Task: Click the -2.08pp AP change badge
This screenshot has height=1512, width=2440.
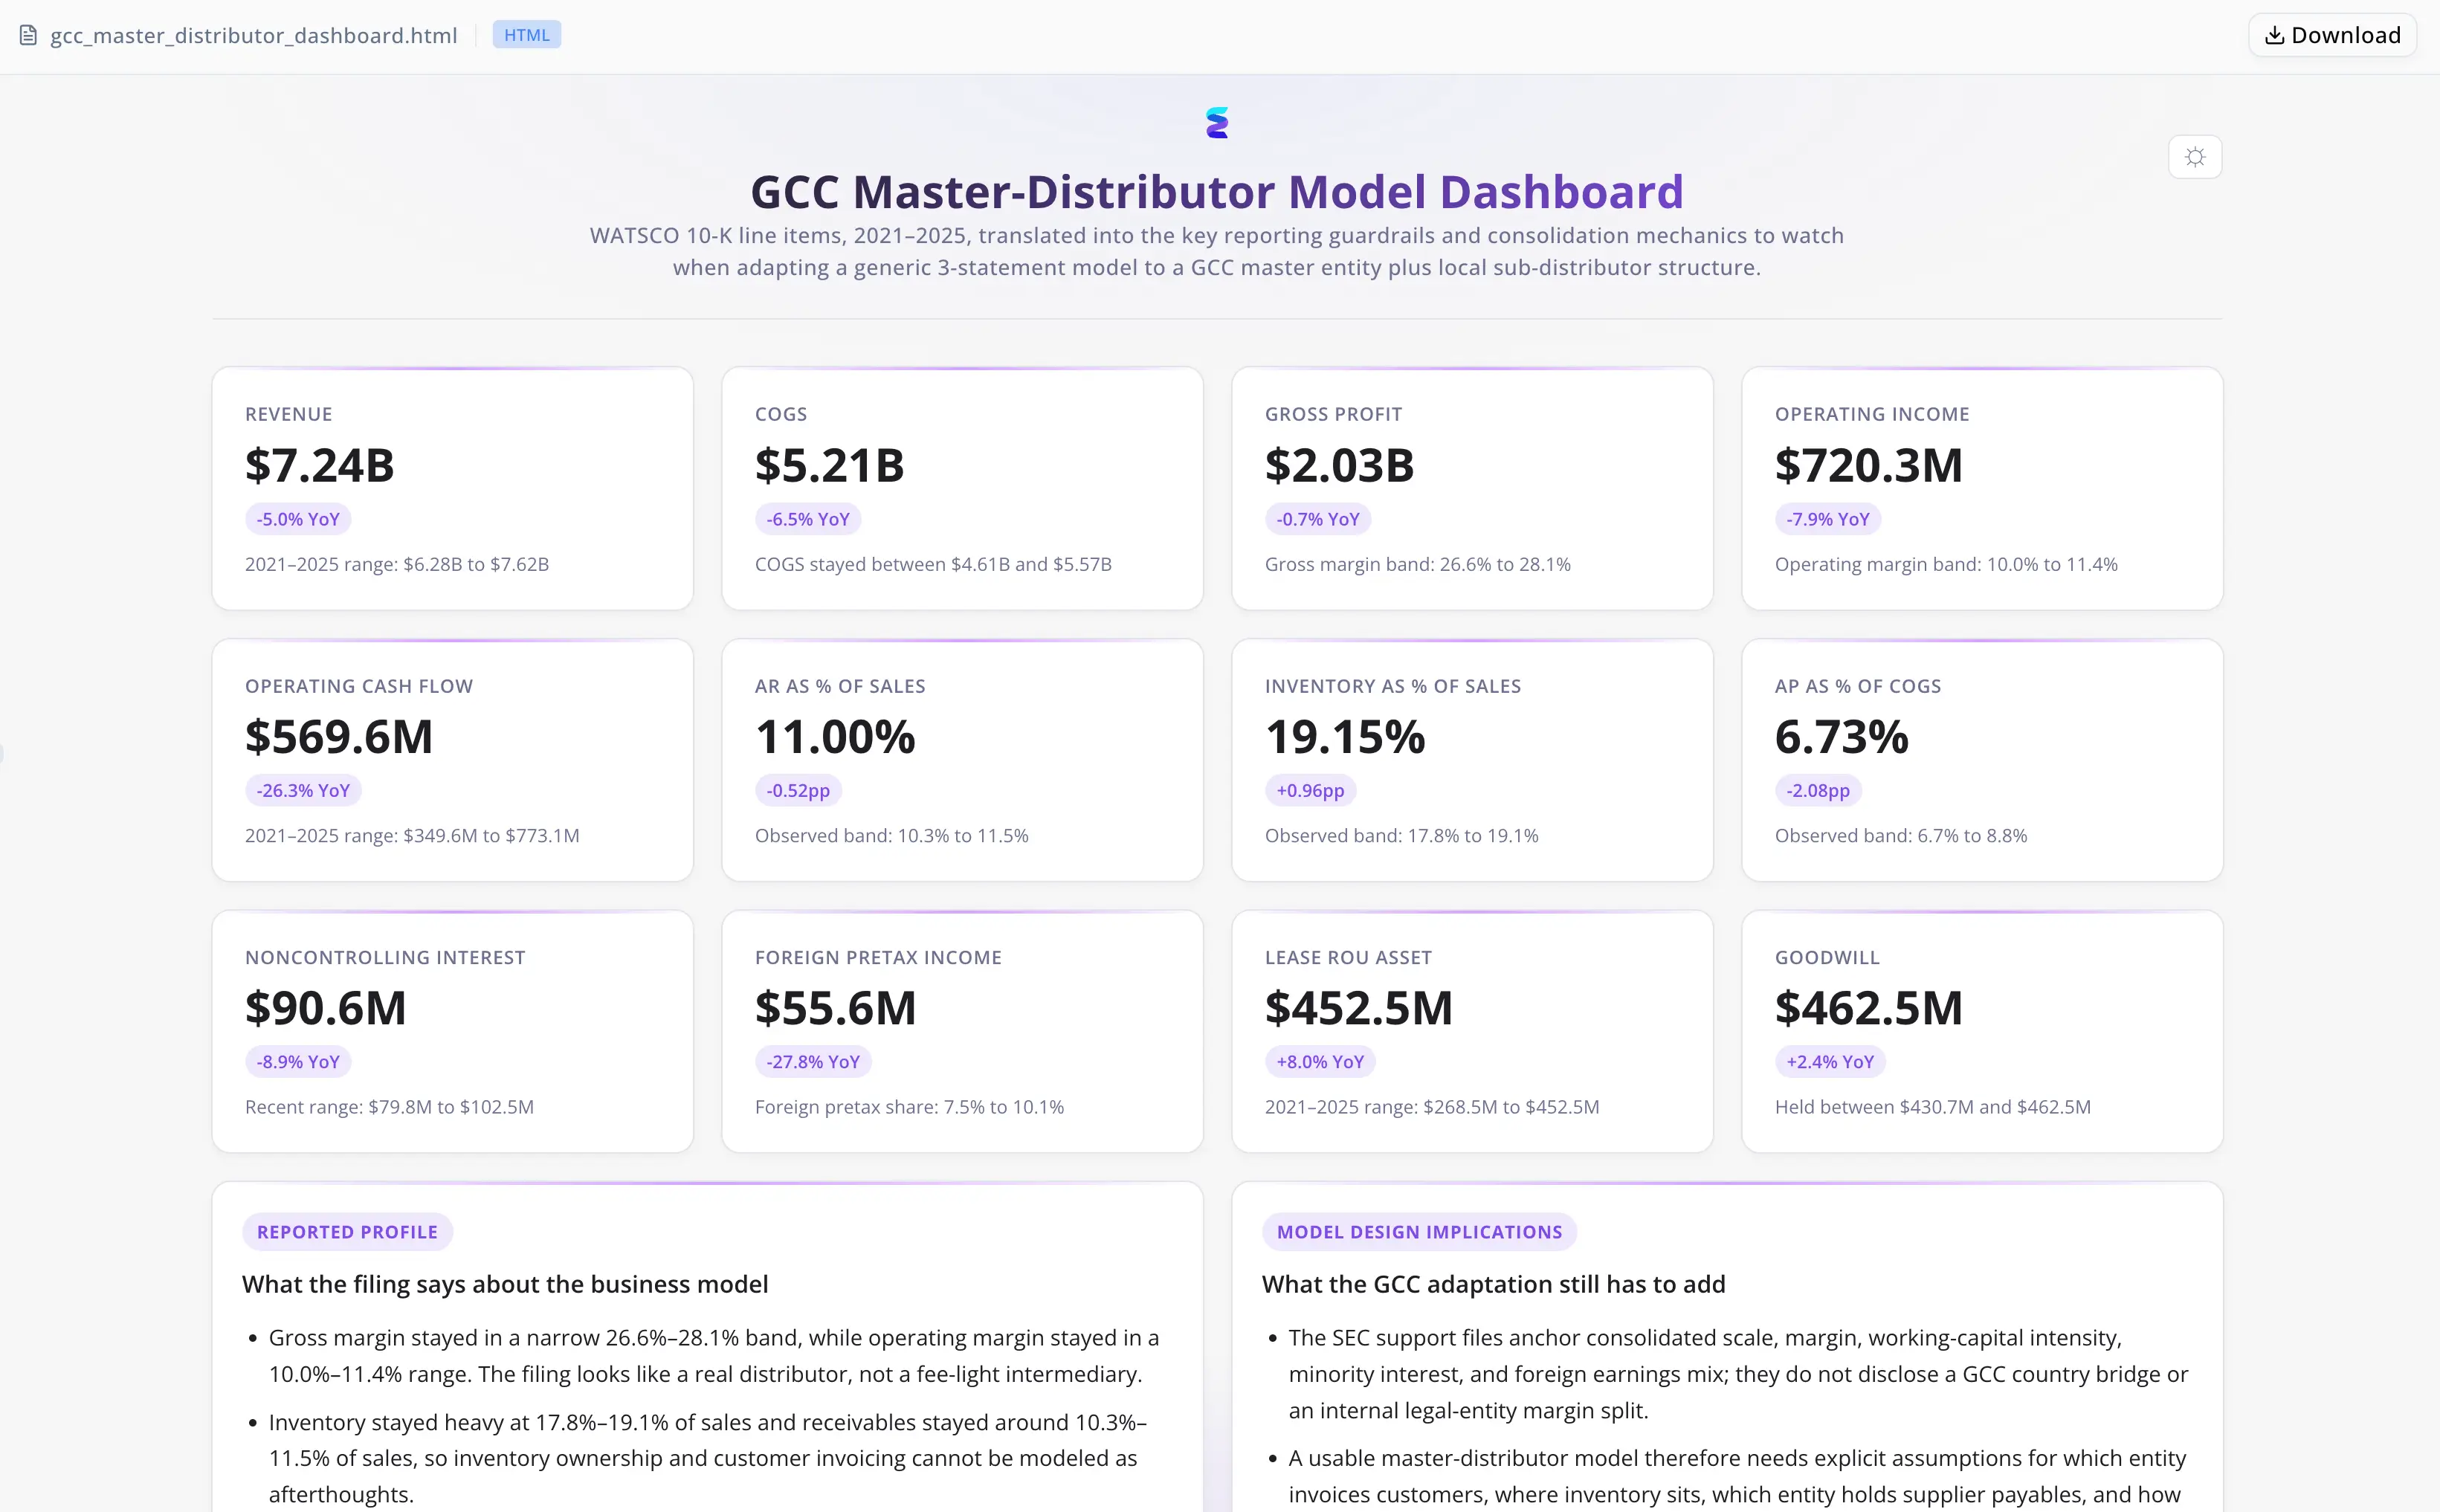Action: click(x=1818, y=790)
